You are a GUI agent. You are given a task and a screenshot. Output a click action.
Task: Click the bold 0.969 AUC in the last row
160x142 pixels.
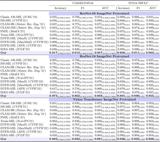(x=151, y=139)
